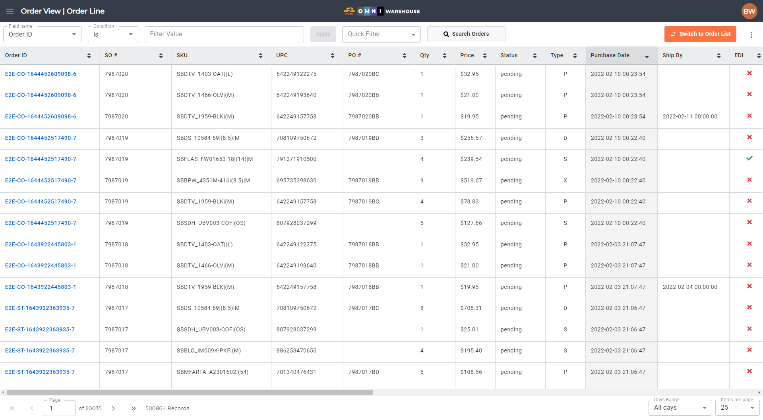Image resolution: width=763 pixels, height=420 pixels.
Task: Open order link in SBFLAS_FW01653 SKU row
Action: pyautogui.click(x=41, y=159)
